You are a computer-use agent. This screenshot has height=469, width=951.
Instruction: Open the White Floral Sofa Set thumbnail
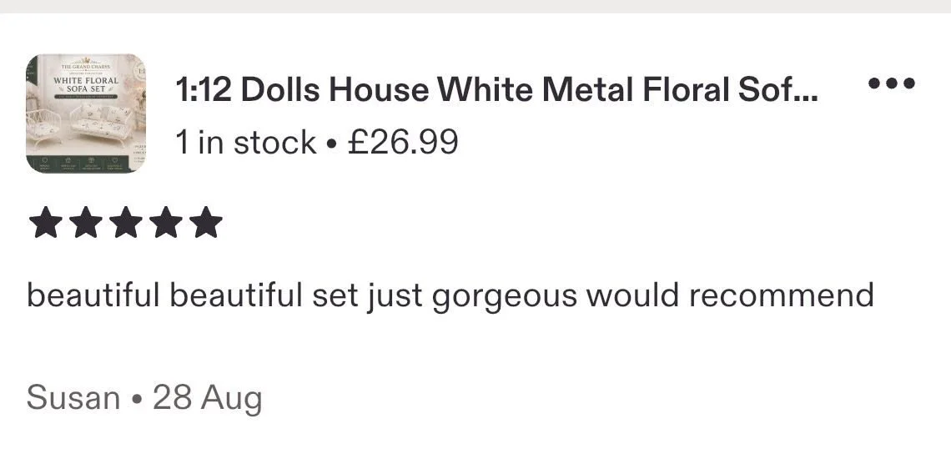point(86,113)
